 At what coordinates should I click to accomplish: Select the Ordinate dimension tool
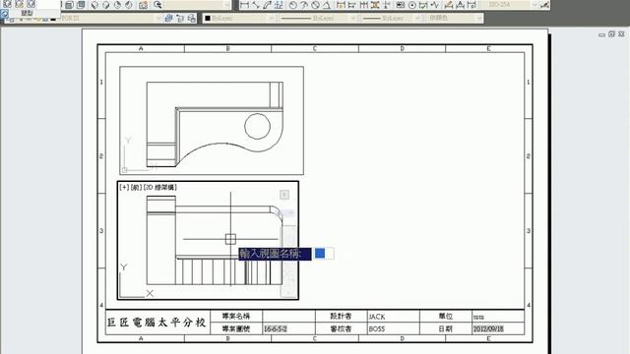[x=279, y=5]
